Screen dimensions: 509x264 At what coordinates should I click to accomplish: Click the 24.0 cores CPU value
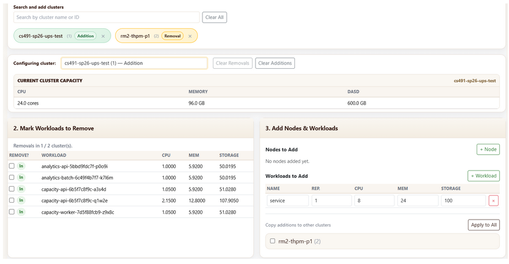click(x=28, y=103)
